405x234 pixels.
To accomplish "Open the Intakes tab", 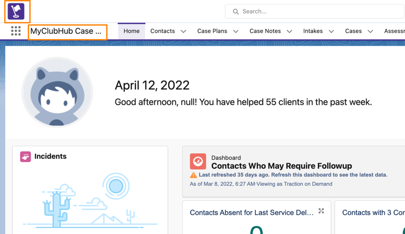I will click(313, 31).
